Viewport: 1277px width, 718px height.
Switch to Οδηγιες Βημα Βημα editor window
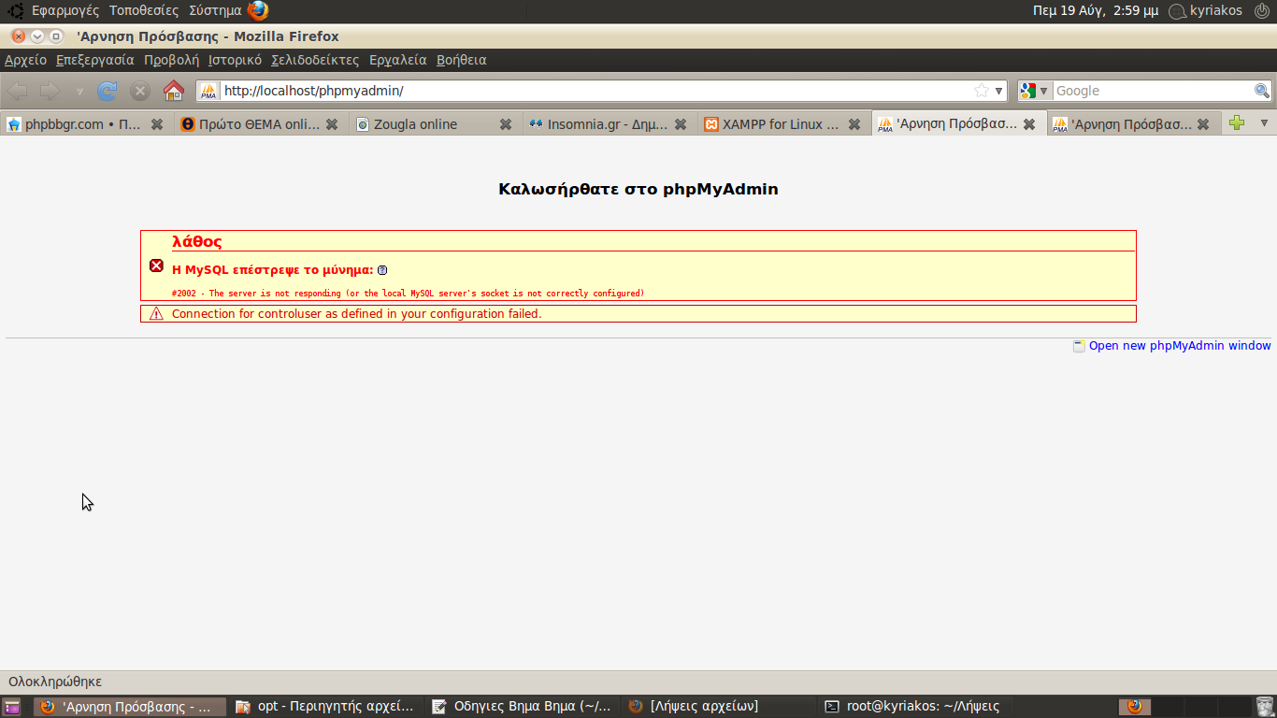[x=522, y=707]
